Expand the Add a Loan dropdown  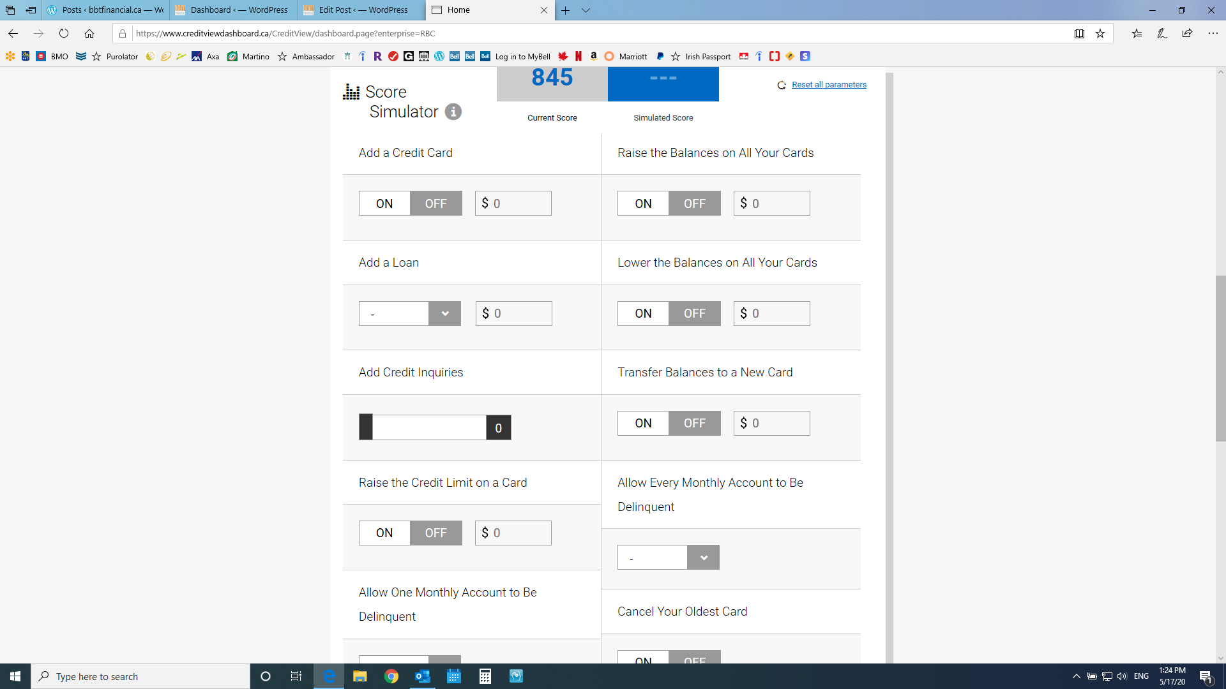pyautogui.click(x=444, y=313)
